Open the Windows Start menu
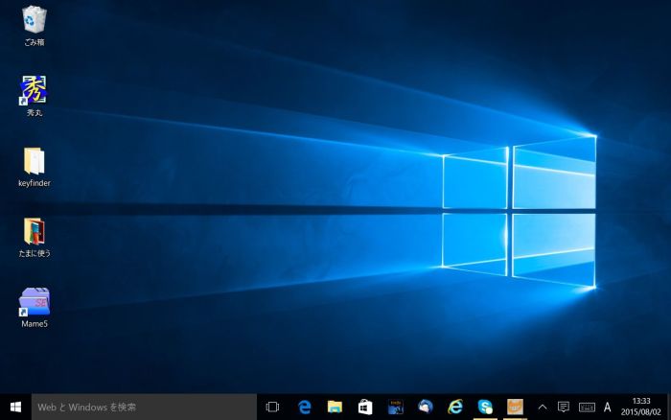The width and height of the screenshot is (671, 420). click(15, 407)
